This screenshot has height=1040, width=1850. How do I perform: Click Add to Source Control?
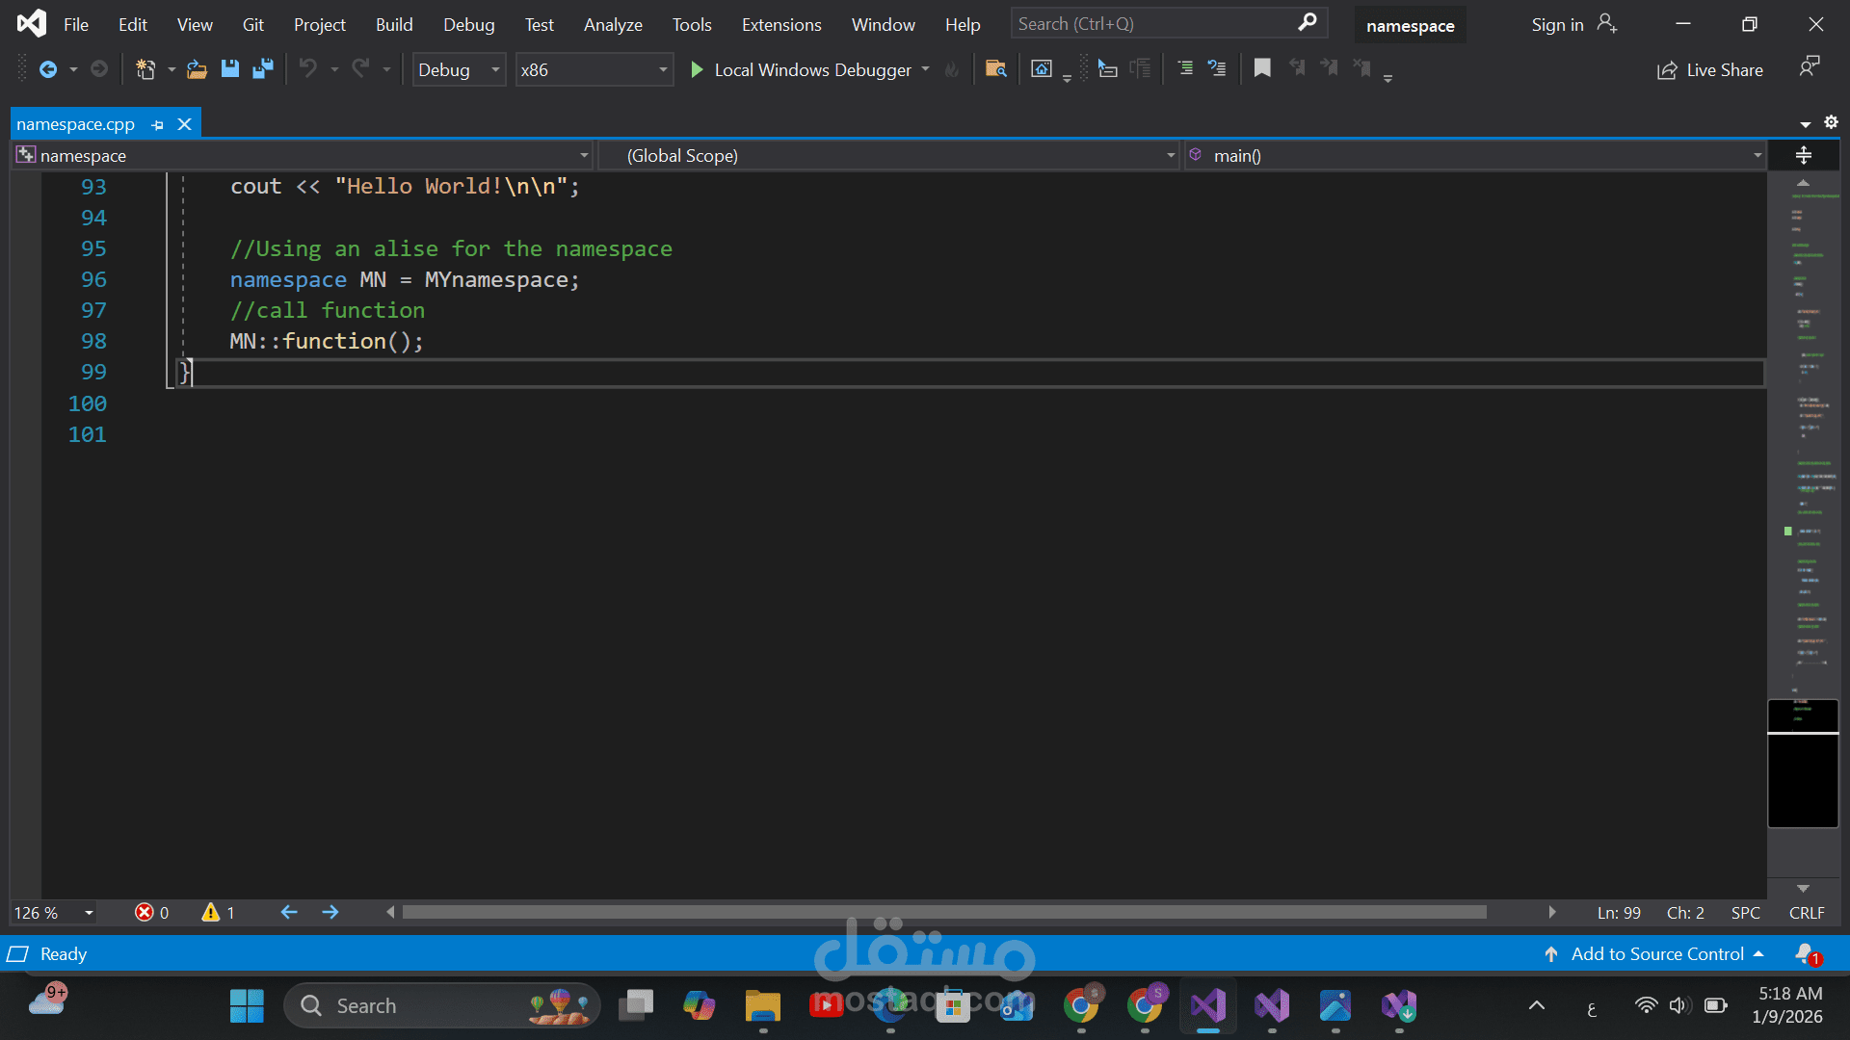click(x=1656, y=953)
